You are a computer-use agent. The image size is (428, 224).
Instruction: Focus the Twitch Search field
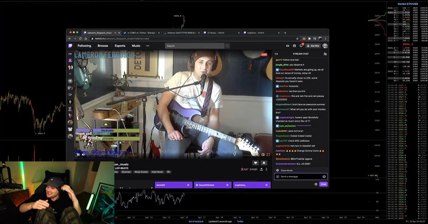pyautogui.click(x=195, y=46)
